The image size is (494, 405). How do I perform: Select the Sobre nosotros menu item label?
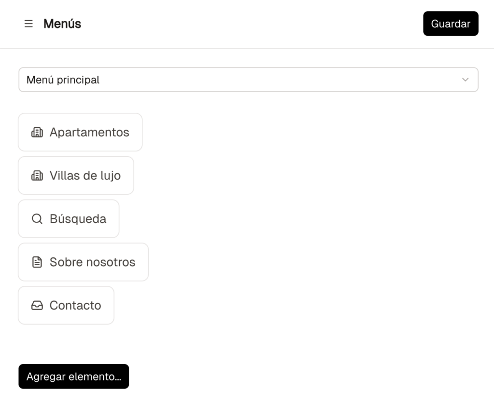point(92,262)
